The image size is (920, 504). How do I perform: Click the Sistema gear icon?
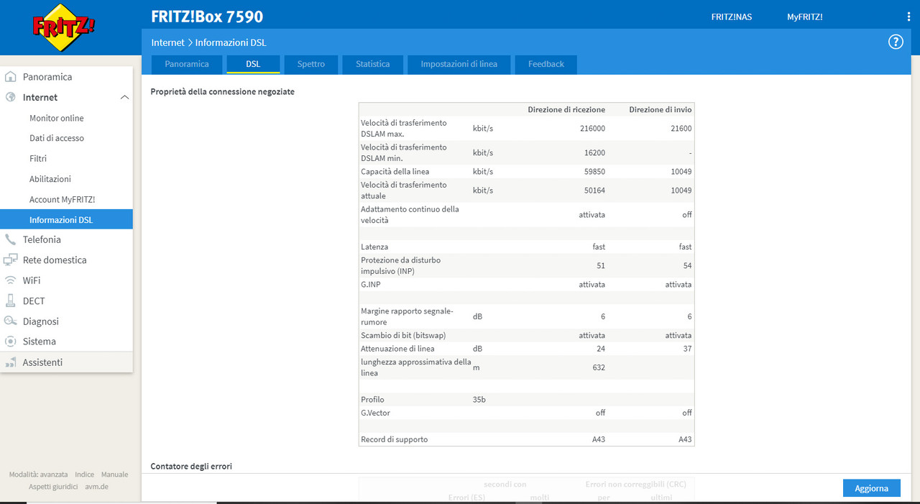click(11, 342)
